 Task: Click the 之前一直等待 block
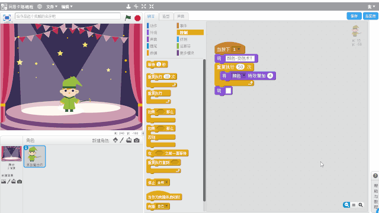coord(167,153)
